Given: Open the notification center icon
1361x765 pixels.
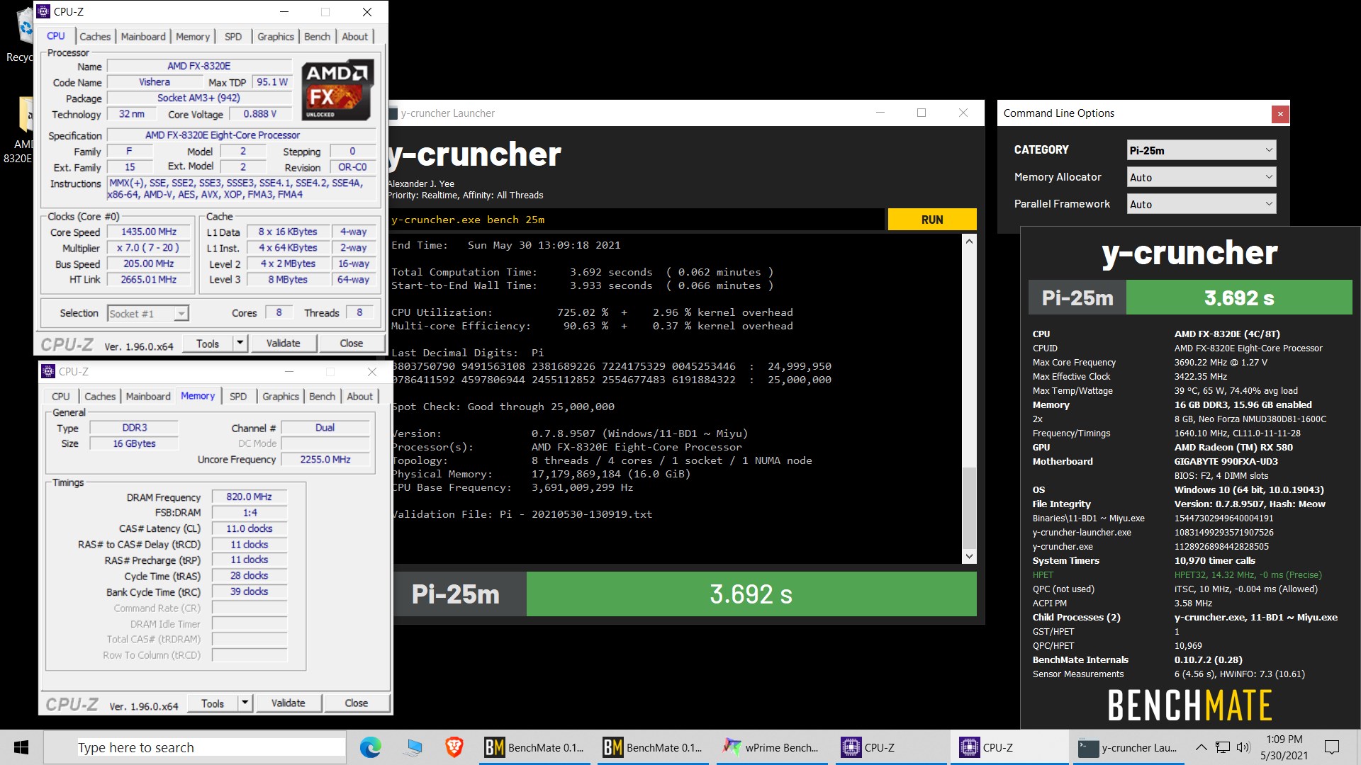Looking at the screenshot, I should tap(1332, 747).
